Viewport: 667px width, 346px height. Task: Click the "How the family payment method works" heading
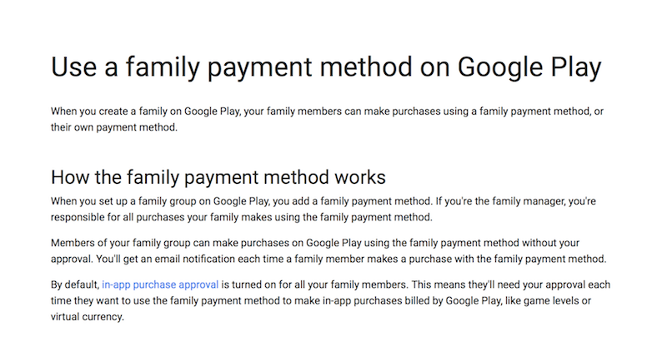[218, 178]
